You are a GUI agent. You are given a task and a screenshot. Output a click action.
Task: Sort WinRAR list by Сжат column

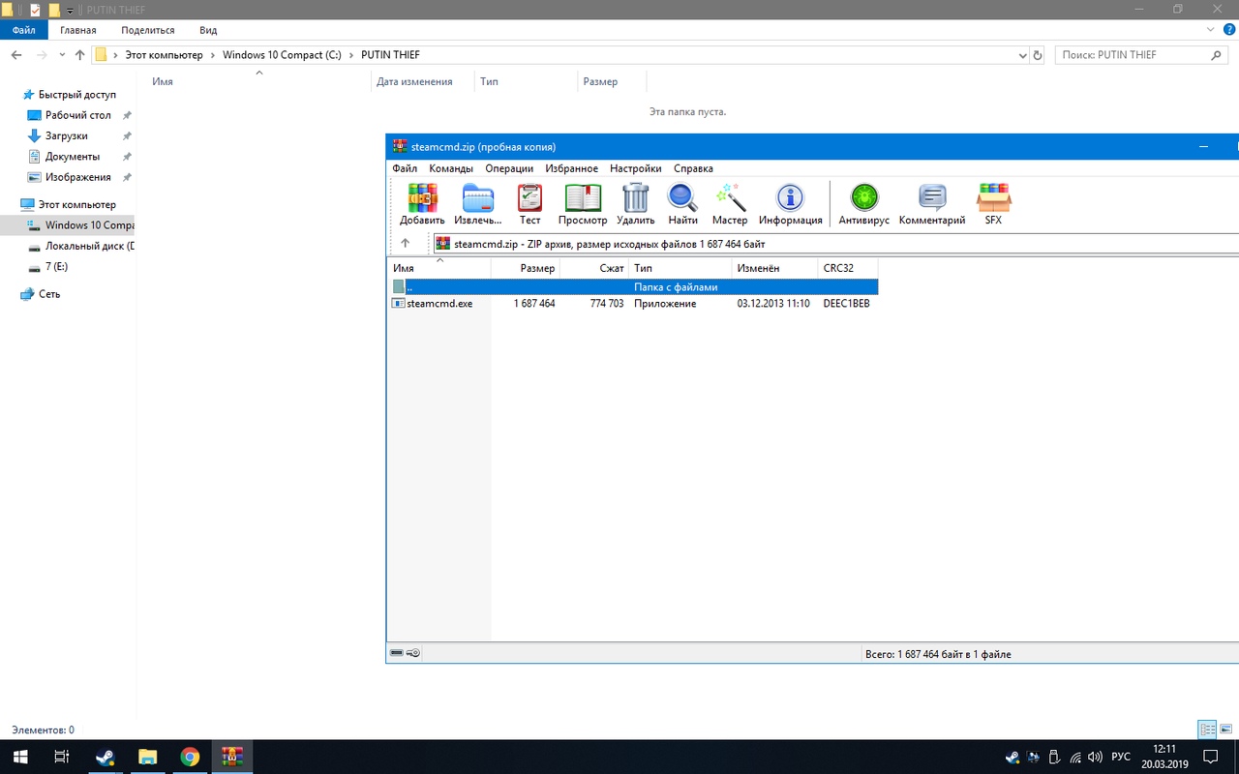tap(594, 268)
